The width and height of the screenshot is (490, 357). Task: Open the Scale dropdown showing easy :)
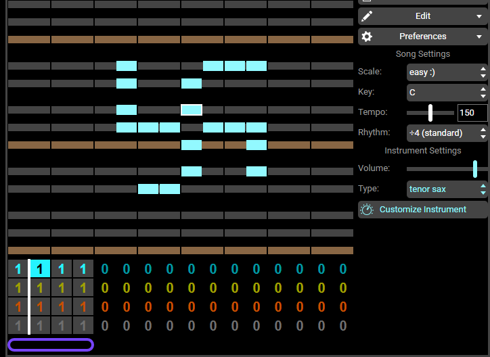447,72
